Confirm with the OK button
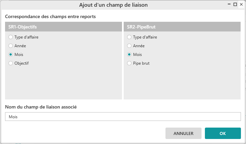The height and width of the screenshot is (144, 246). pos(223,133)
